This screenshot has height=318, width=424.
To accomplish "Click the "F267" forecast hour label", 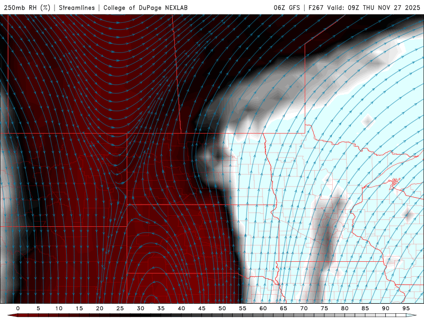I will (316, 7).
